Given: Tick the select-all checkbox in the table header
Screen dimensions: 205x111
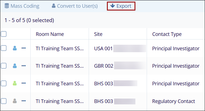Looking at the screenshot, I should pos(4,34).
